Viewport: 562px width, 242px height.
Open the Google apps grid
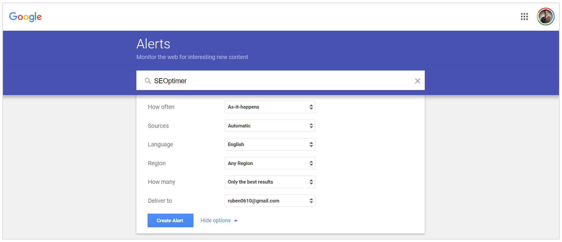point(524,17)
